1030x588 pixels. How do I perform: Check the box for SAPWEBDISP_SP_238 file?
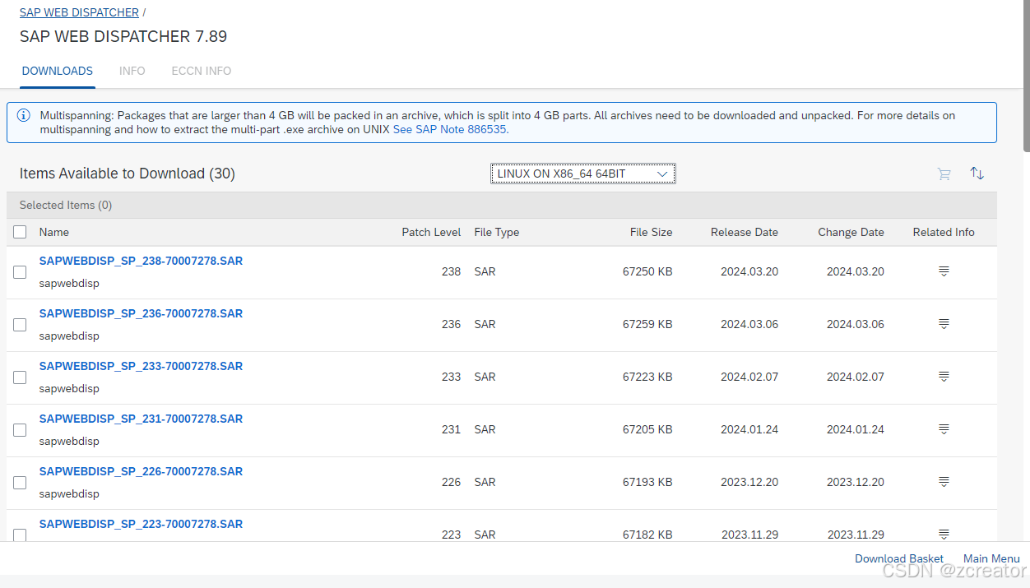tap(20, 272)
